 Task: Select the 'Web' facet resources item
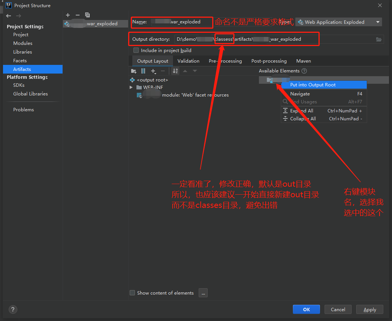(182, 95)
